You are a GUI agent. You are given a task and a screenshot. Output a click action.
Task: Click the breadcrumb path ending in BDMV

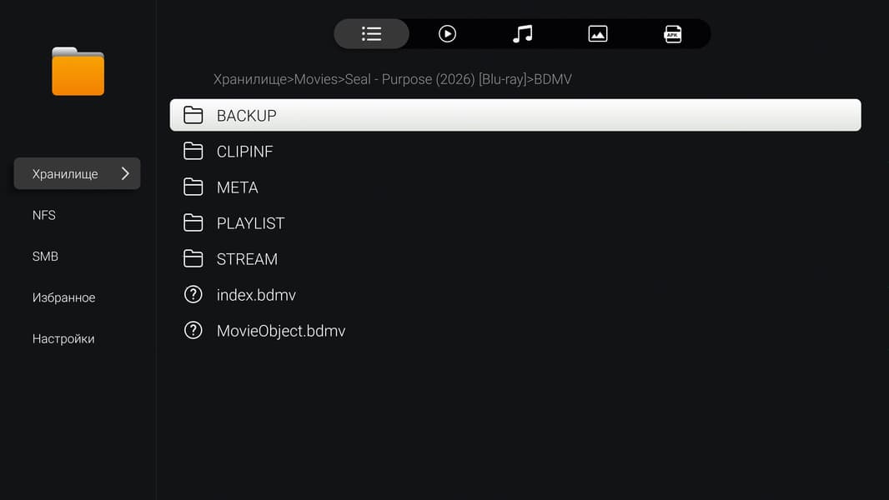(x=392, y=79)
